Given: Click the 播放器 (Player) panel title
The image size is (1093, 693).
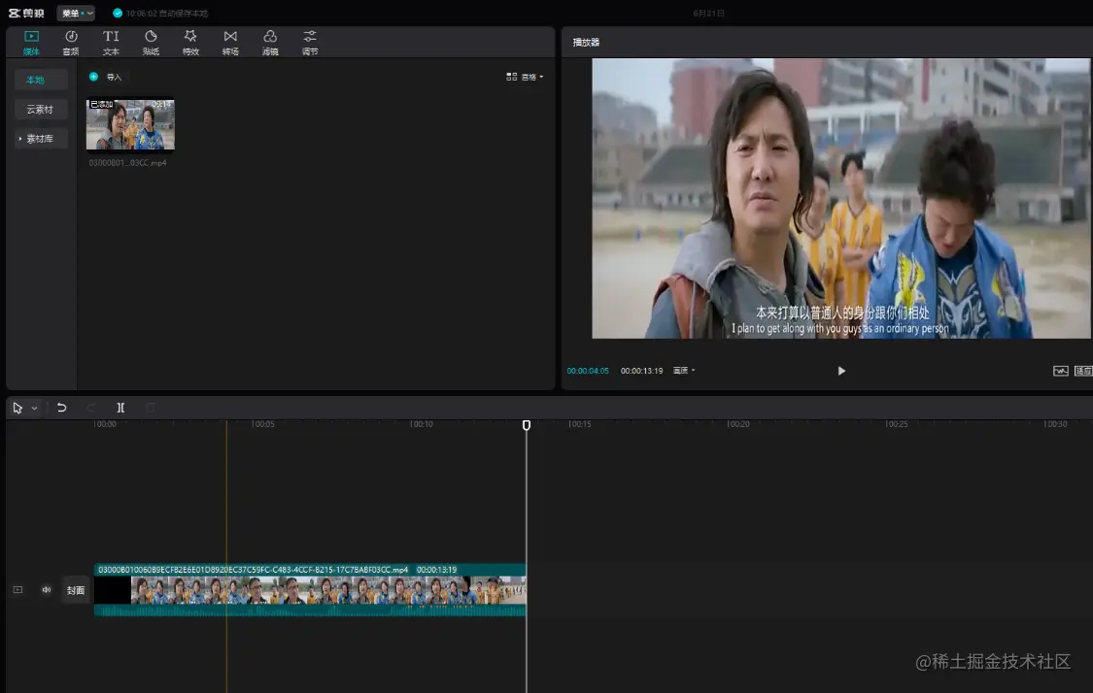Looking at the screenshot, I should tap(586, 43).
